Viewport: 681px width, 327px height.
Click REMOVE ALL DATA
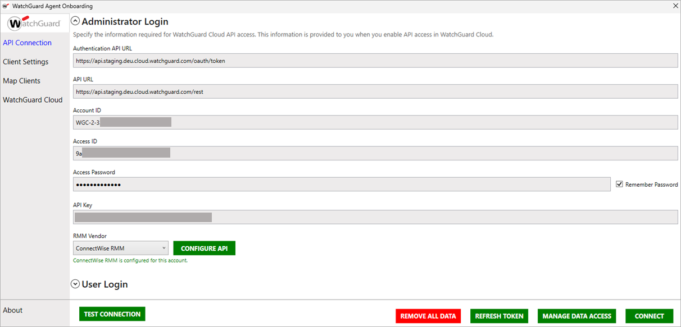coord(428,316)
